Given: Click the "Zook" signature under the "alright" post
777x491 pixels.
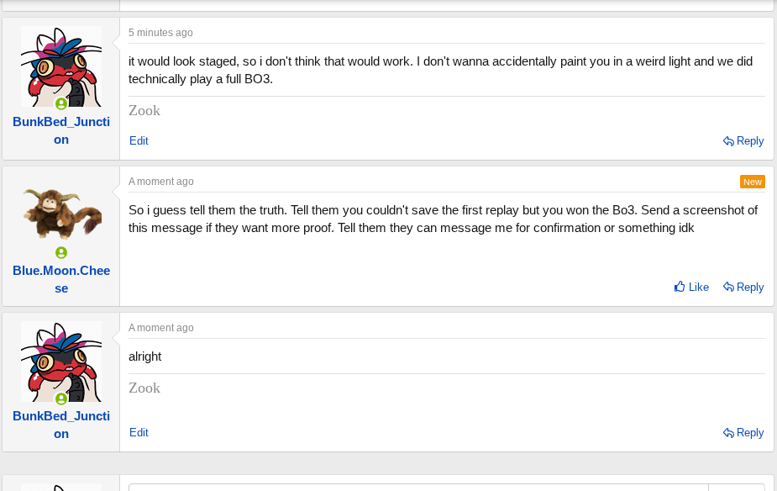Looking at the screenshot, I should pyautogui.click(x=144, y=388).
